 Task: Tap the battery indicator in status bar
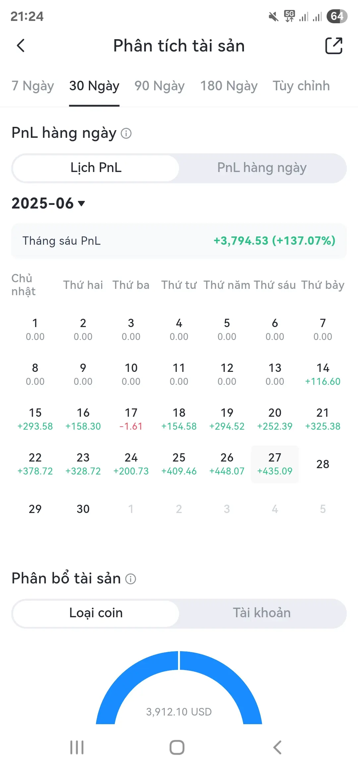point(337,16)
